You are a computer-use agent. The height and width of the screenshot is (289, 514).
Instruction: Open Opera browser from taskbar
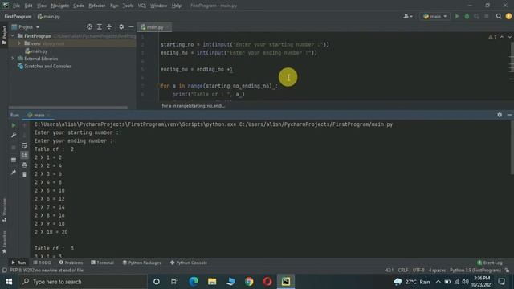pyautogui.click(x=267, y=282)
